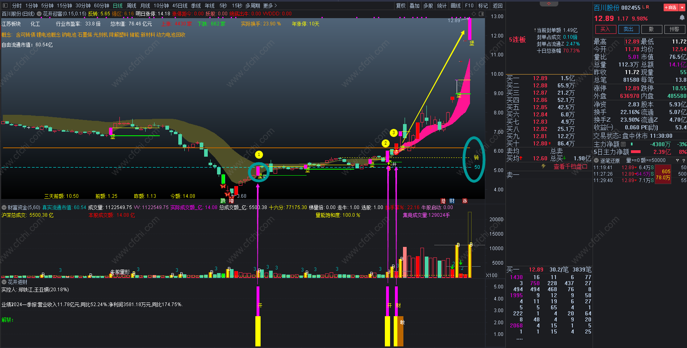Click the alert bell icon
Screen dimensions: 687x348
coord(682,17)
